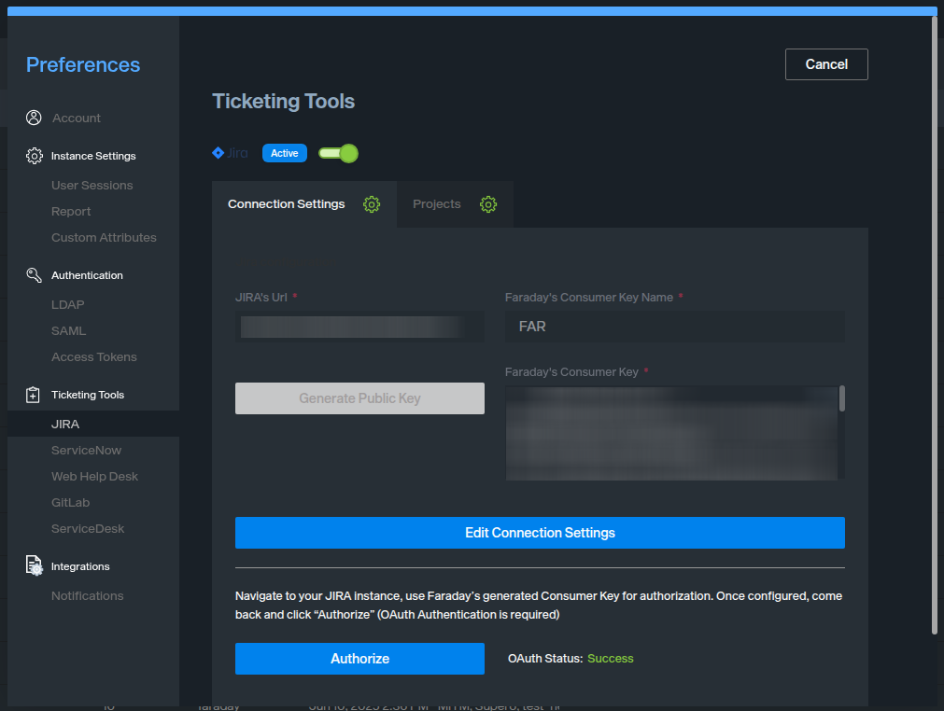
Task: Click the Integrations document icon
Action: click(34, 566)
